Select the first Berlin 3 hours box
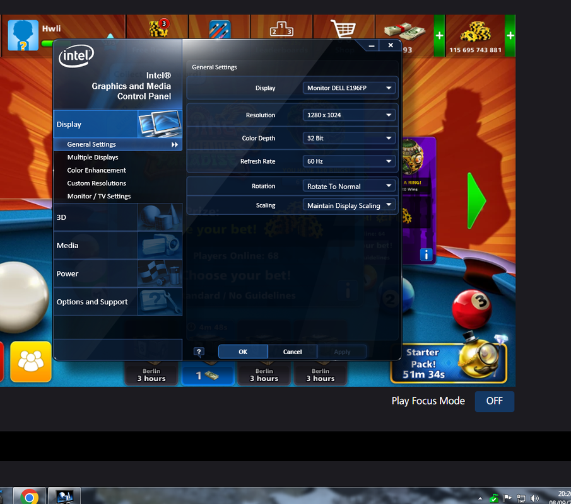 [151, 374]
